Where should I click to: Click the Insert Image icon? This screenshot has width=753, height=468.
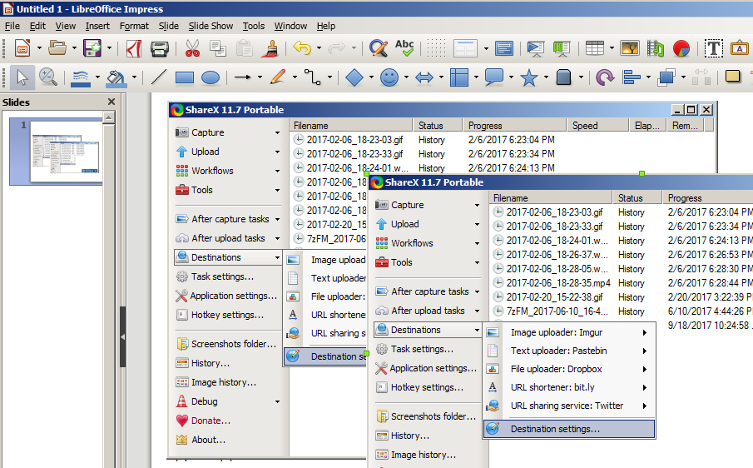click(630, 48)
